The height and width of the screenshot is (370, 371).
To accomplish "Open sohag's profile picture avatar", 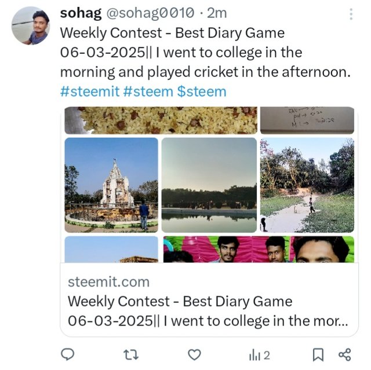I will 31,26.
